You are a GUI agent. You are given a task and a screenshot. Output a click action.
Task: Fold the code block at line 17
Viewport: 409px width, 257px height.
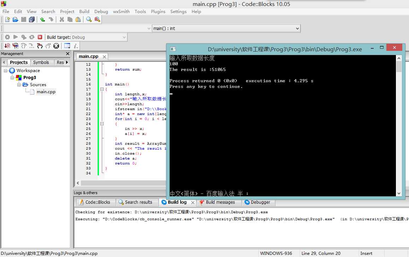pos(102,89)
